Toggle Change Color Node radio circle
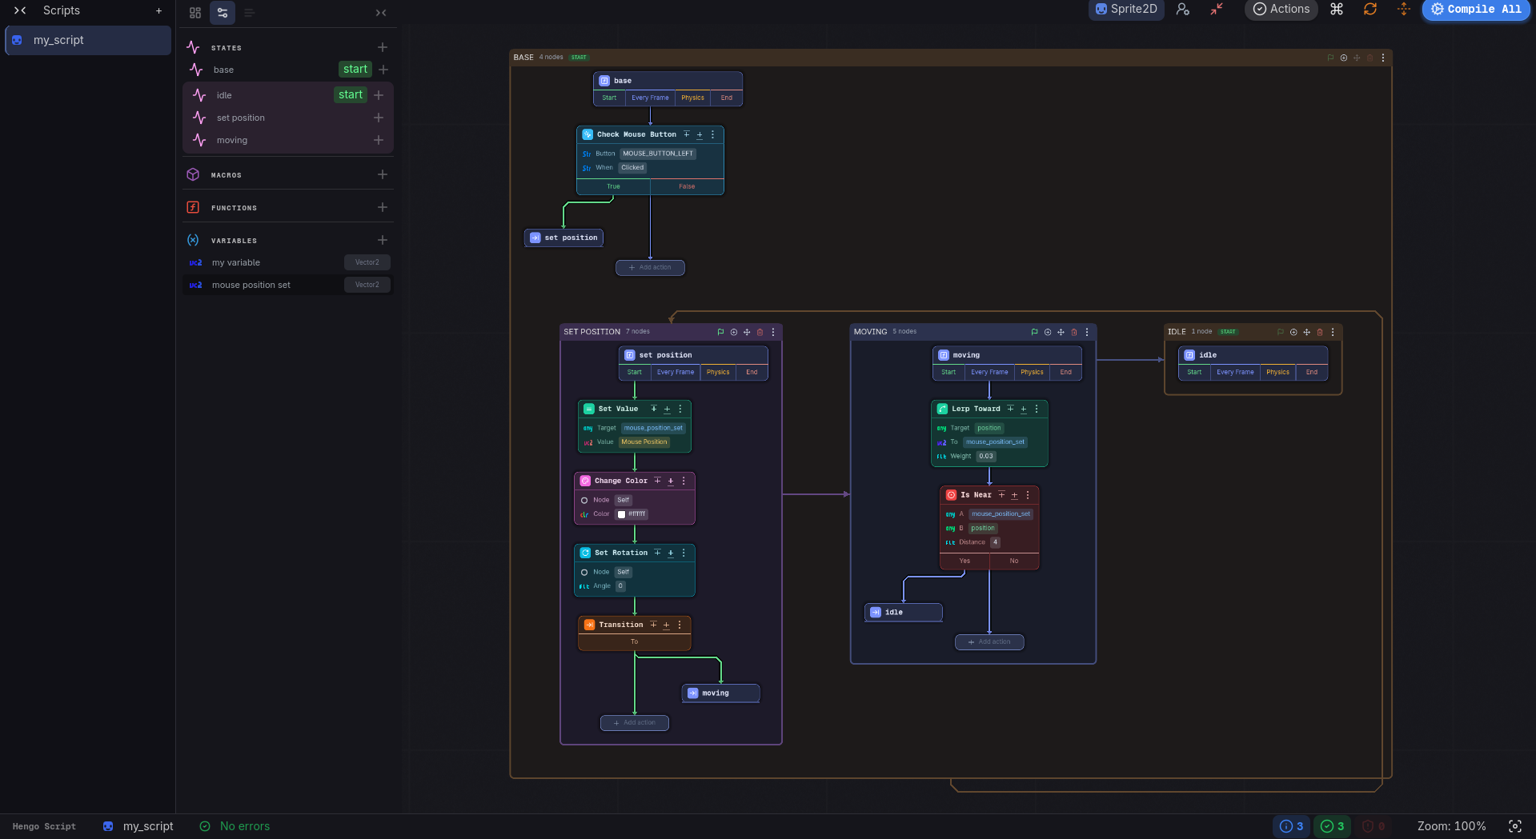 584,501
